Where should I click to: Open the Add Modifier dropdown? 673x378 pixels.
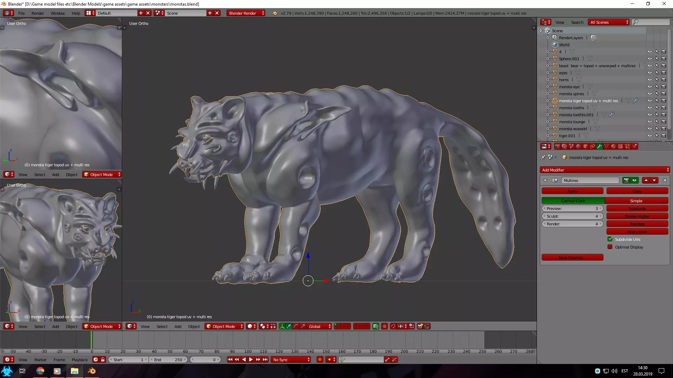coord(605,170)
